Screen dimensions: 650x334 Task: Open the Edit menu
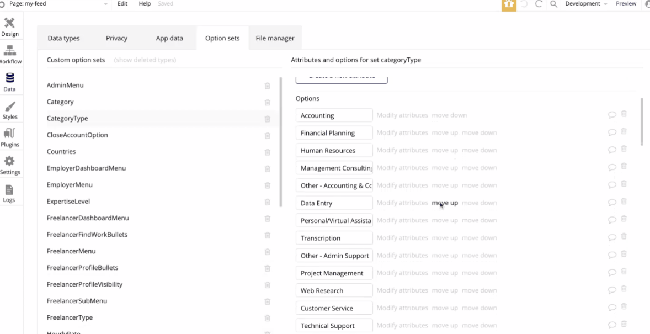[122, 4]
